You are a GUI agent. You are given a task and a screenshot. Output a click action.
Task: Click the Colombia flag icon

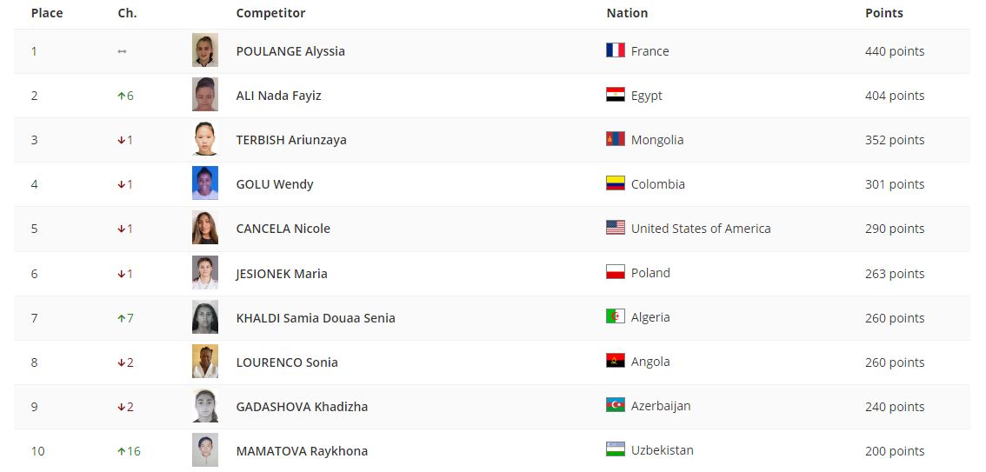615,183
